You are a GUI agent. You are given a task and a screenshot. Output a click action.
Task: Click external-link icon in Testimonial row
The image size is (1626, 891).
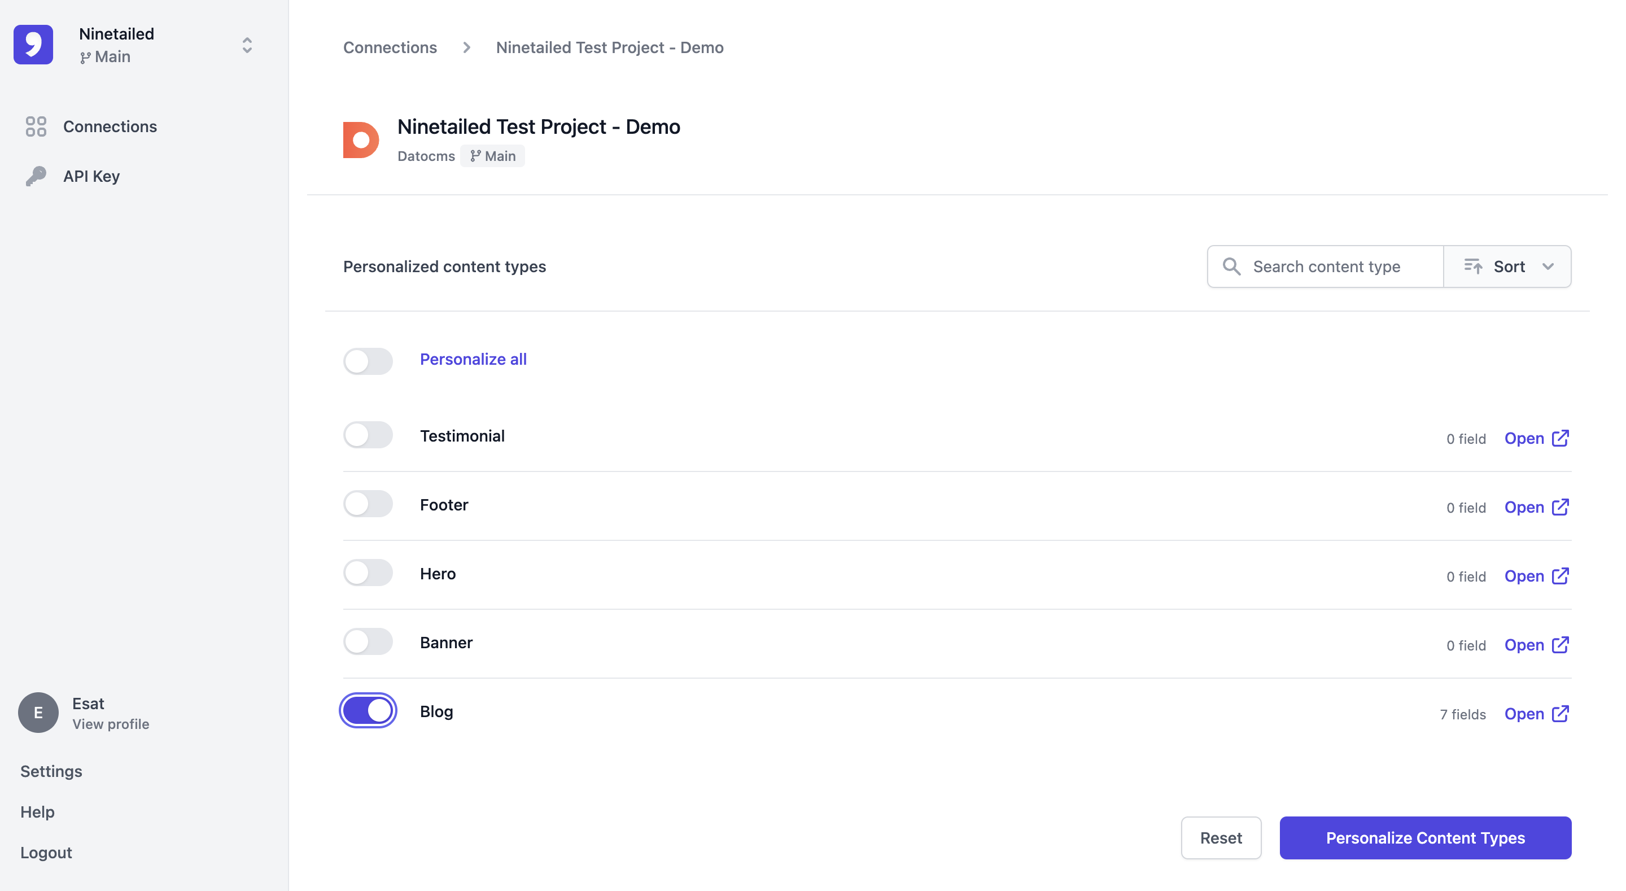1561,438
